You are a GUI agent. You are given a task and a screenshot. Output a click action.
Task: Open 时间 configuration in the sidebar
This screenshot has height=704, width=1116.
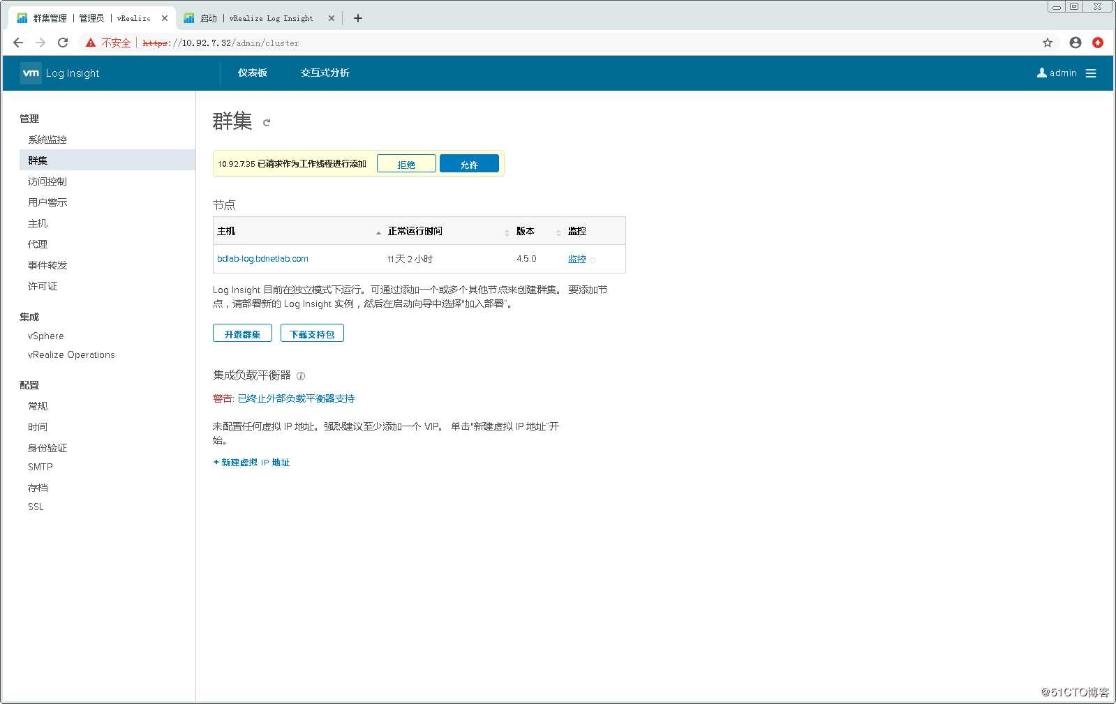tap(38, 427)
